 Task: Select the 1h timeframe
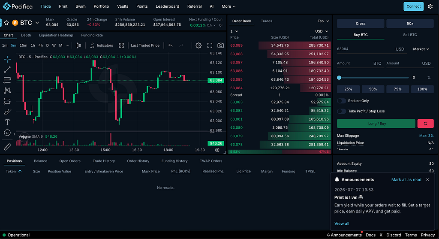33,45
